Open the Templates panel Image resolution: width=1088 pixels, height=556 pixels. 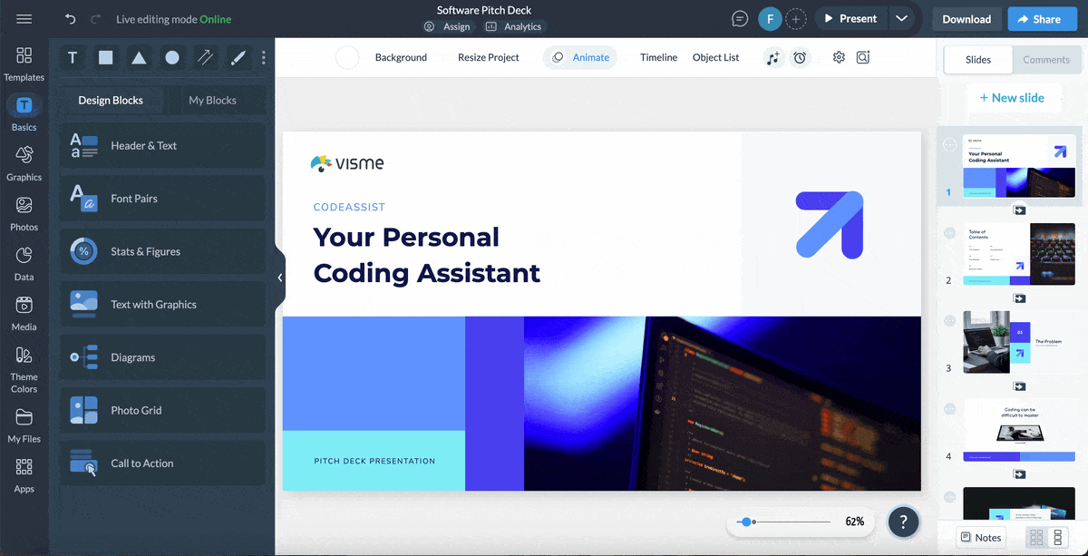[x=24, y=63]
